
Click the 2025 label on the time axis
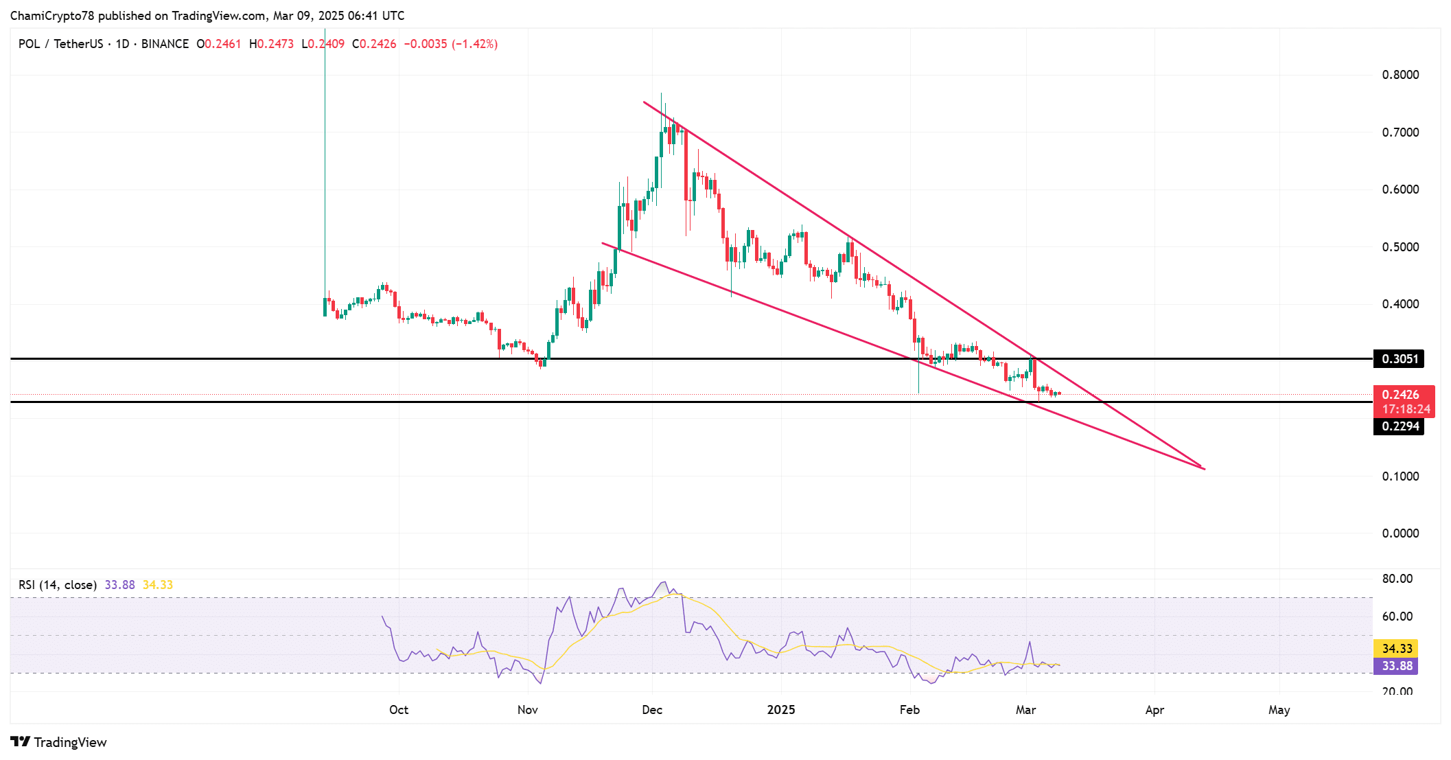(x=781, y=710)
